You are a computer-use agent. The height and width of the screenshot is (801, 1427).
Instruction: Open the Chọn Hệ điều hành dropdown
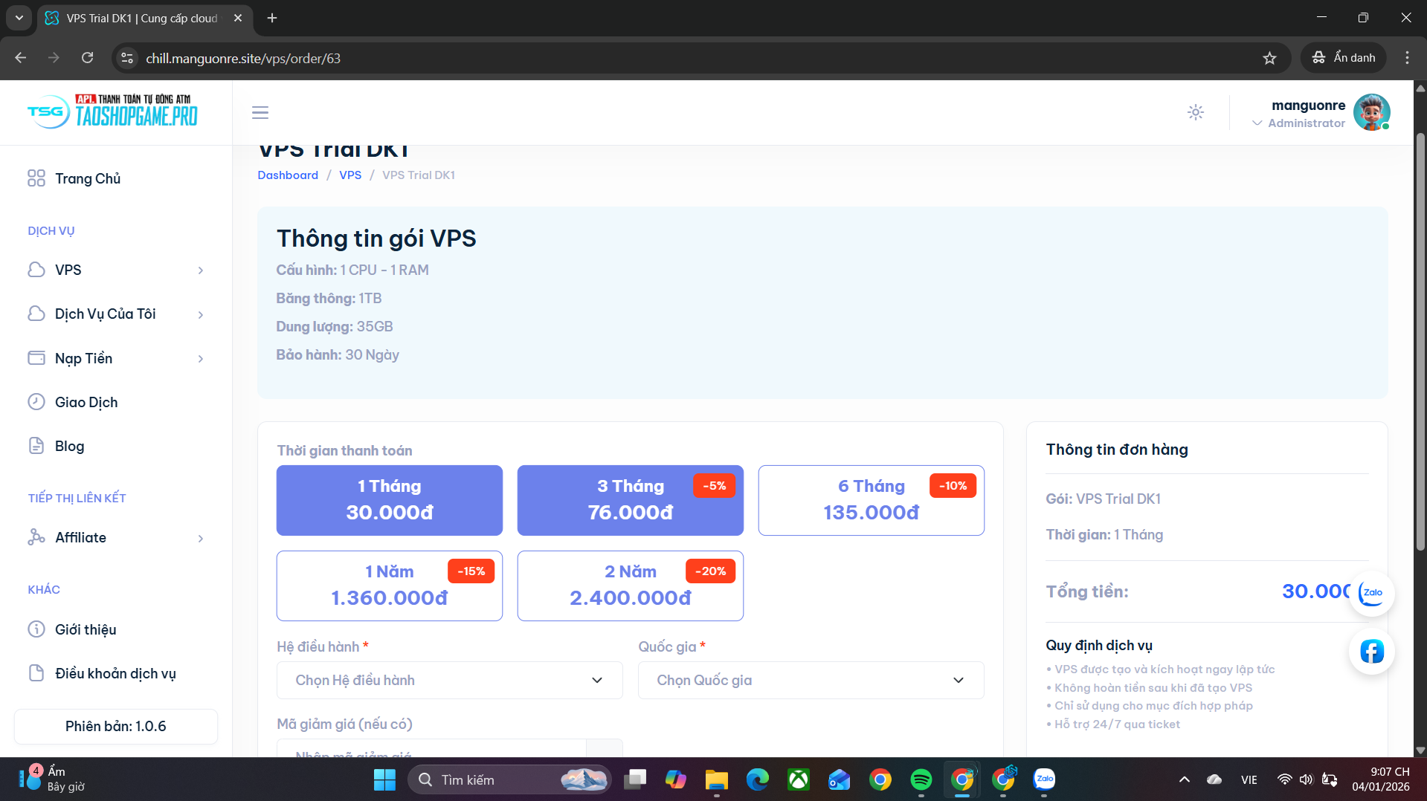click(449, 680)
